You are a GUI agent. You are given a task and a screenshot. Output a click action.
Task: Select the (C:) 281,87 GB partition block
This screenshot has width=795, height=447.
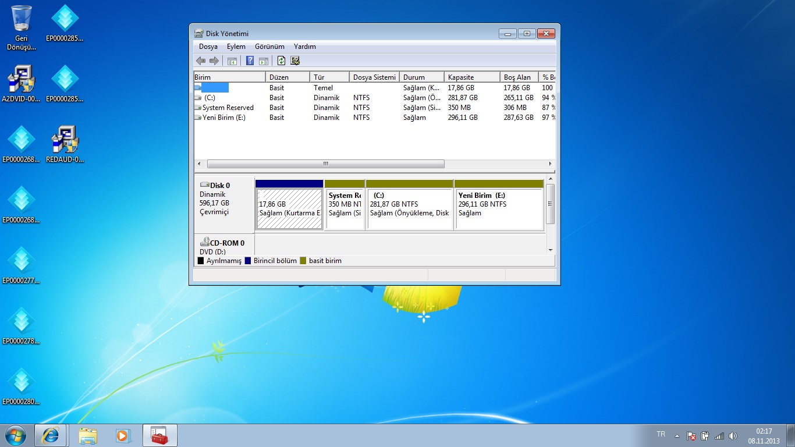click(x=410, y=204)
